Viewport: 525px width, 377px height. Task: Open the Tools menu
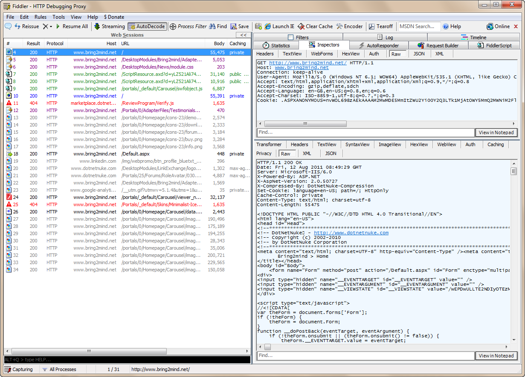point(59,17)
